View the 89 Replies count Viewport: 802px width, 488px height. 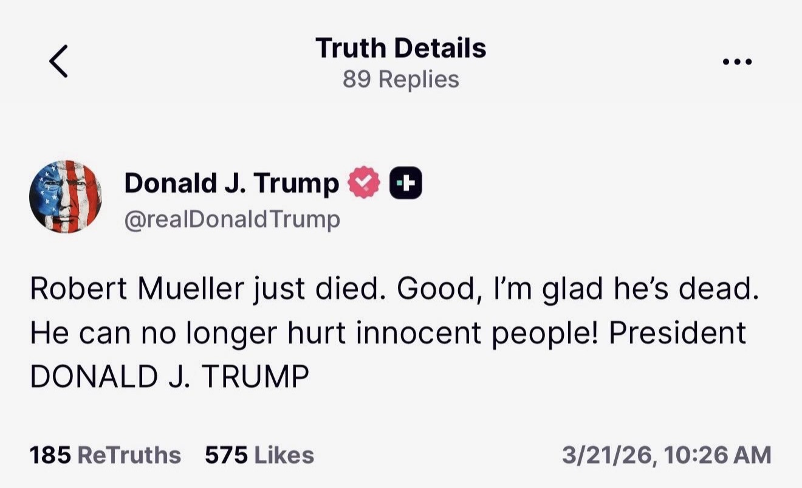400,79
